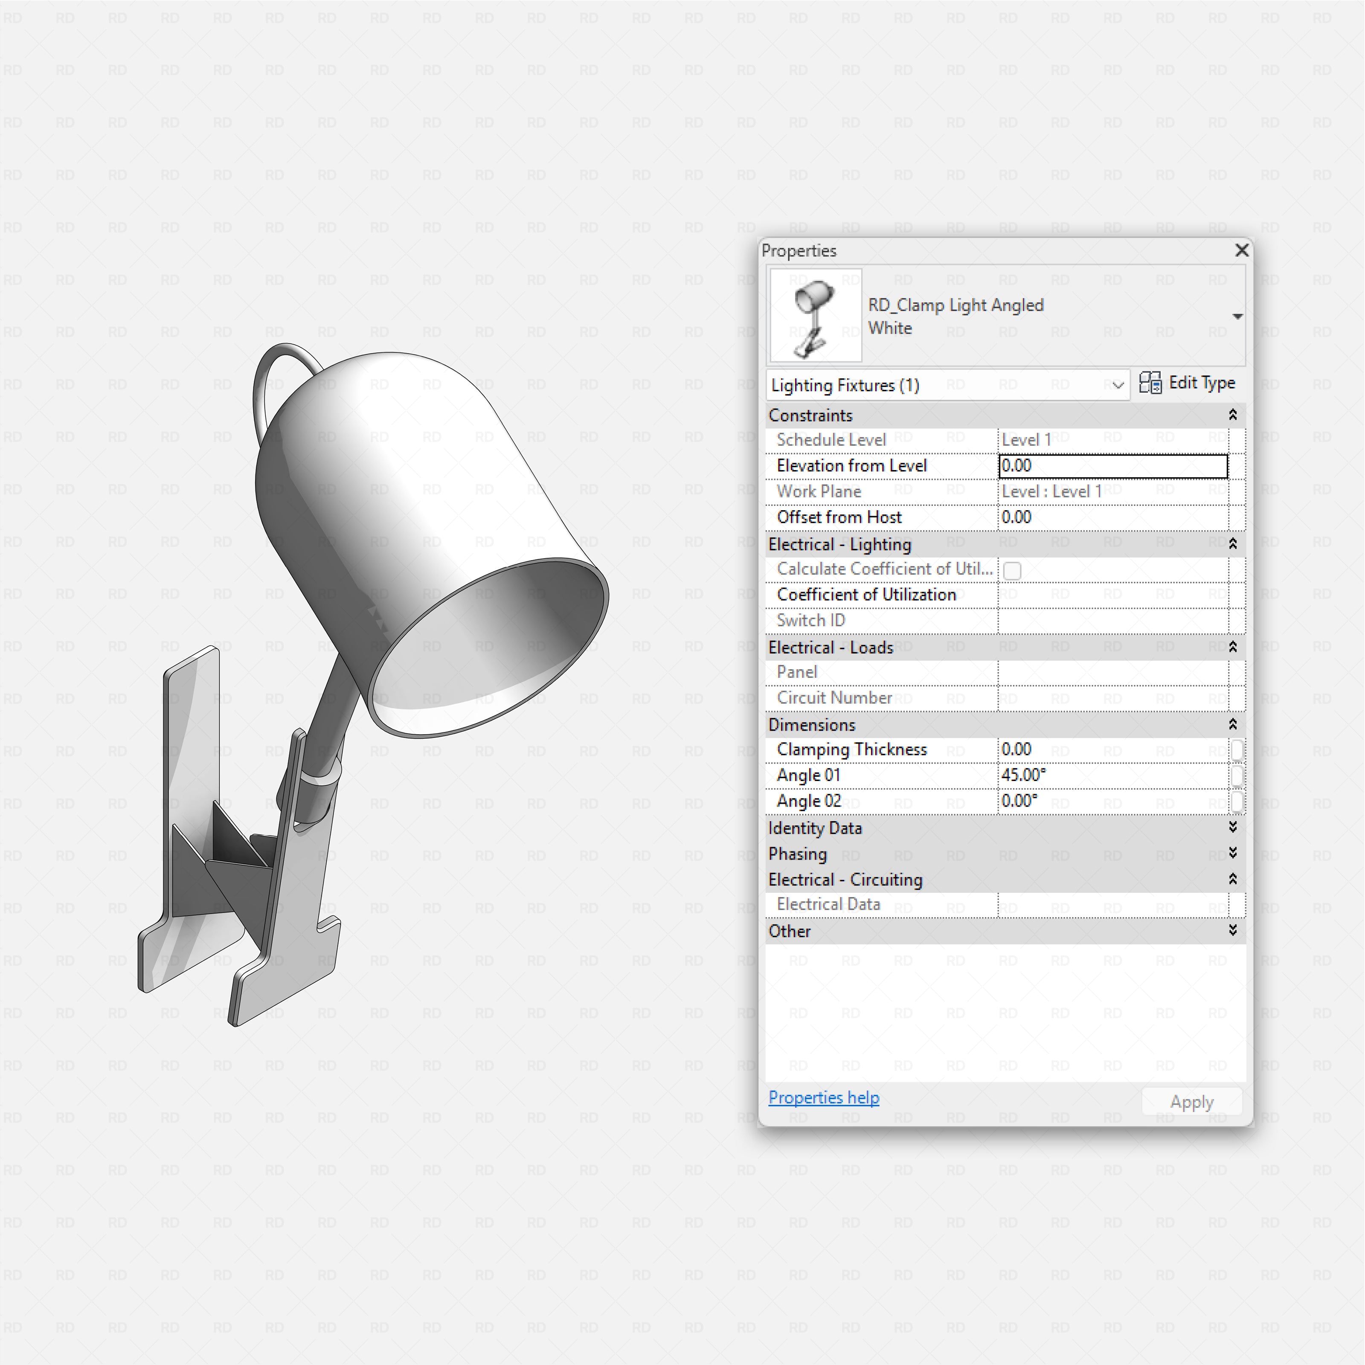The image size is (1365, 1365).
Task: Expand the Phasing section
Action: 1232,854
